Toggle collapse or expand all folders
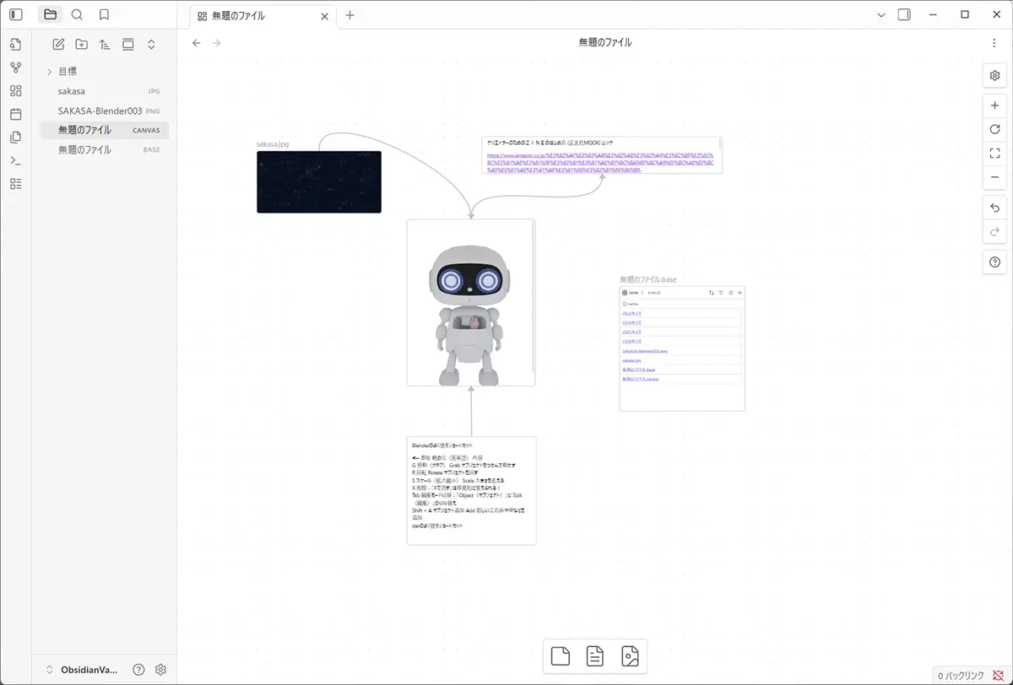 151,45
